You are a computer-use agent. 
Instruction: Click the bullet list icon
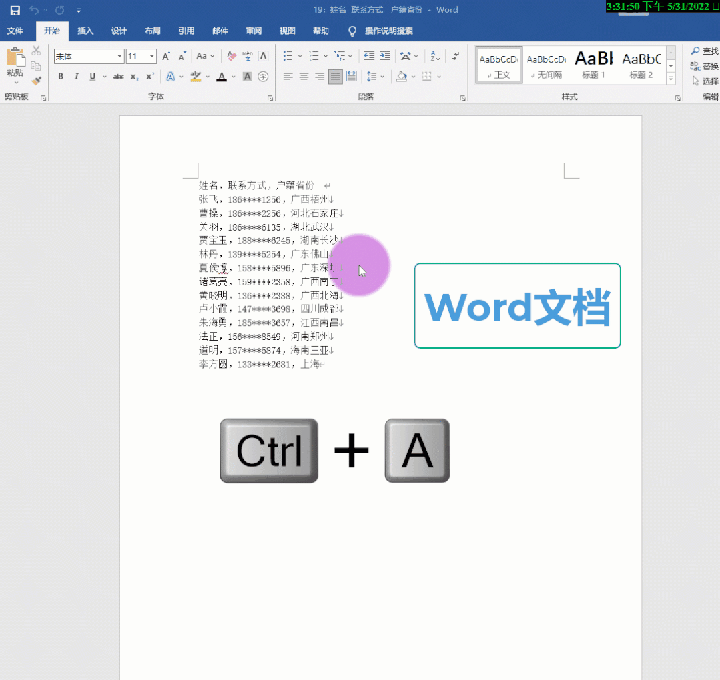click(288, 56)
